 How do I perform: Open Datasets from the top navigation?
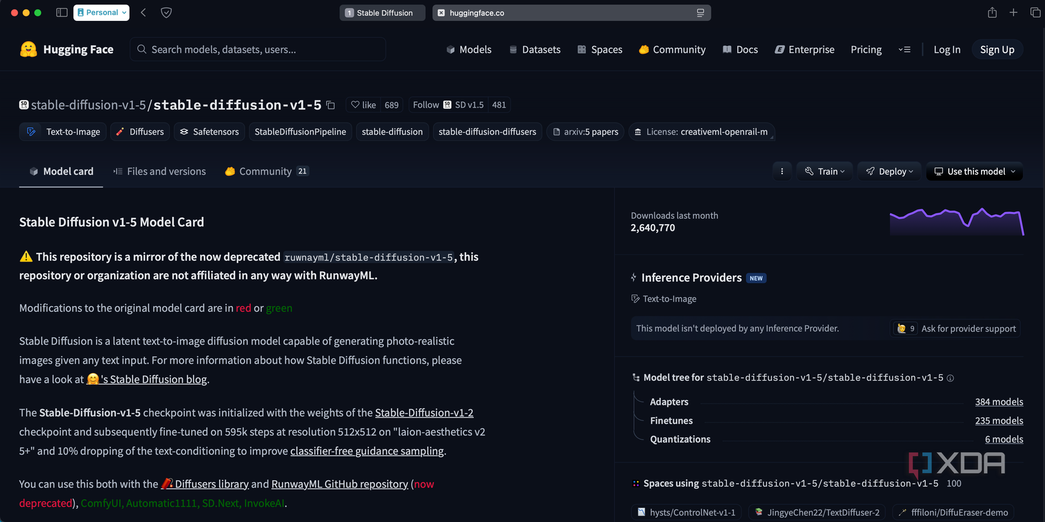[x=535, y=49]
